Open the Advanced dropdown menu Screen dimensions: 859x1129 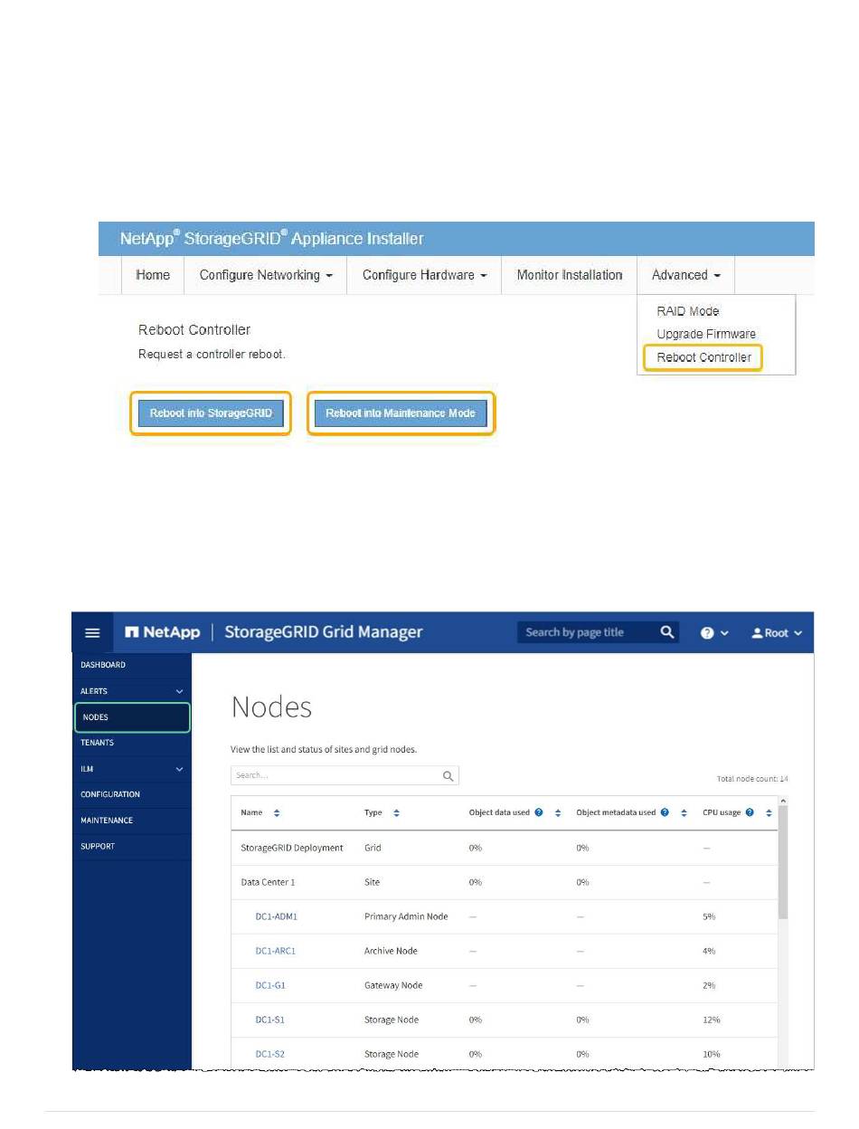(x=686, y=275)
